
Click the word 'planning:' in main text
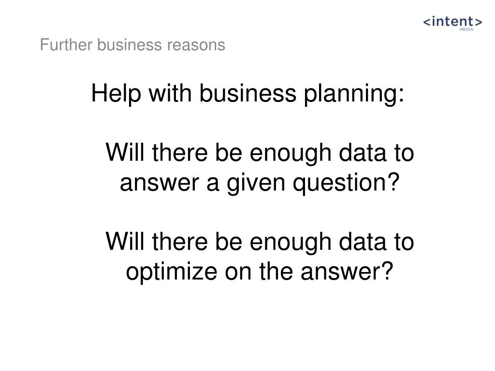point(354,94)
